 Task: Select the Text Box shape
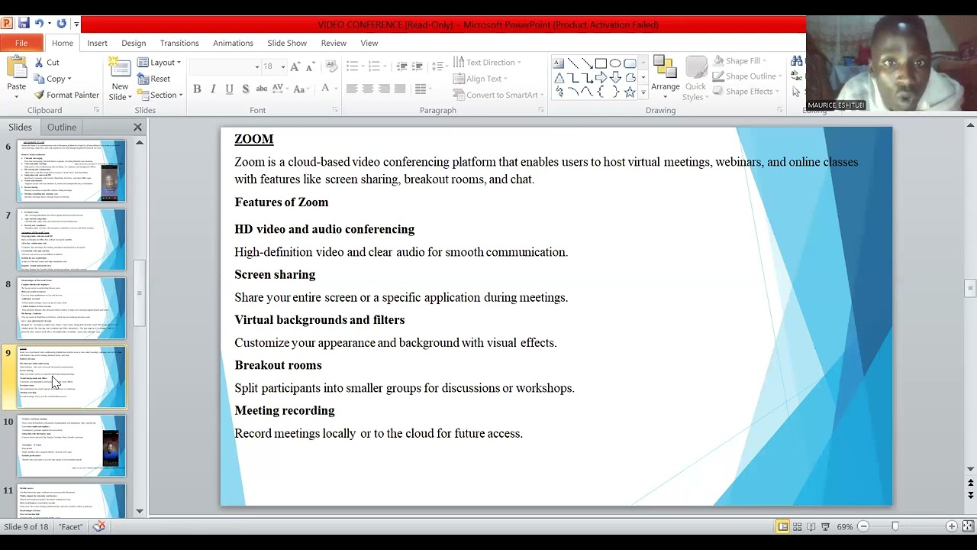559,63
